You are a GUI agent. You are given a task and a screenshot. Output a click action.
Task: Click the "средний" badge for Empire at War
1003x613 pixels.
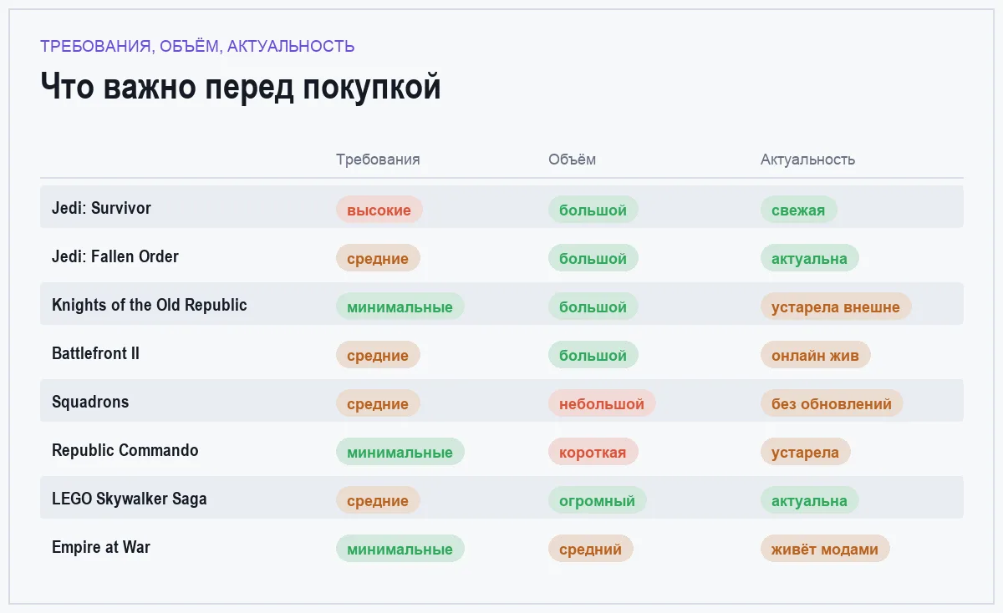coord(591,549)
